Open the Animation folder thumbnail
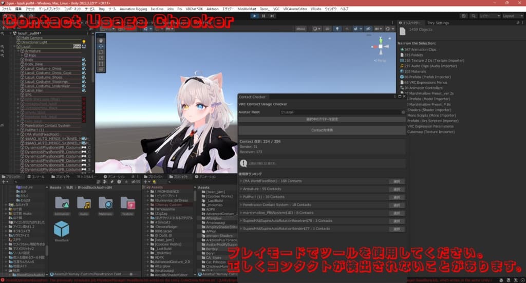Screen dimensions: 526x283 (62, 203)
